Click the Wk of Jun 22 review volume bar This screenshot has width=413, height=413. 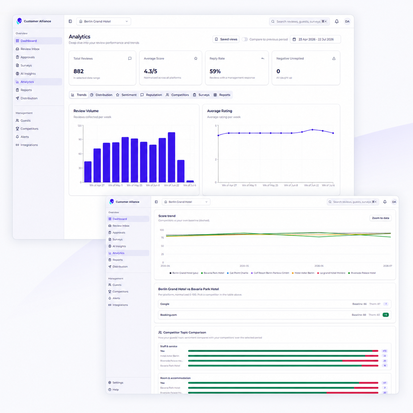pos(172,157)
